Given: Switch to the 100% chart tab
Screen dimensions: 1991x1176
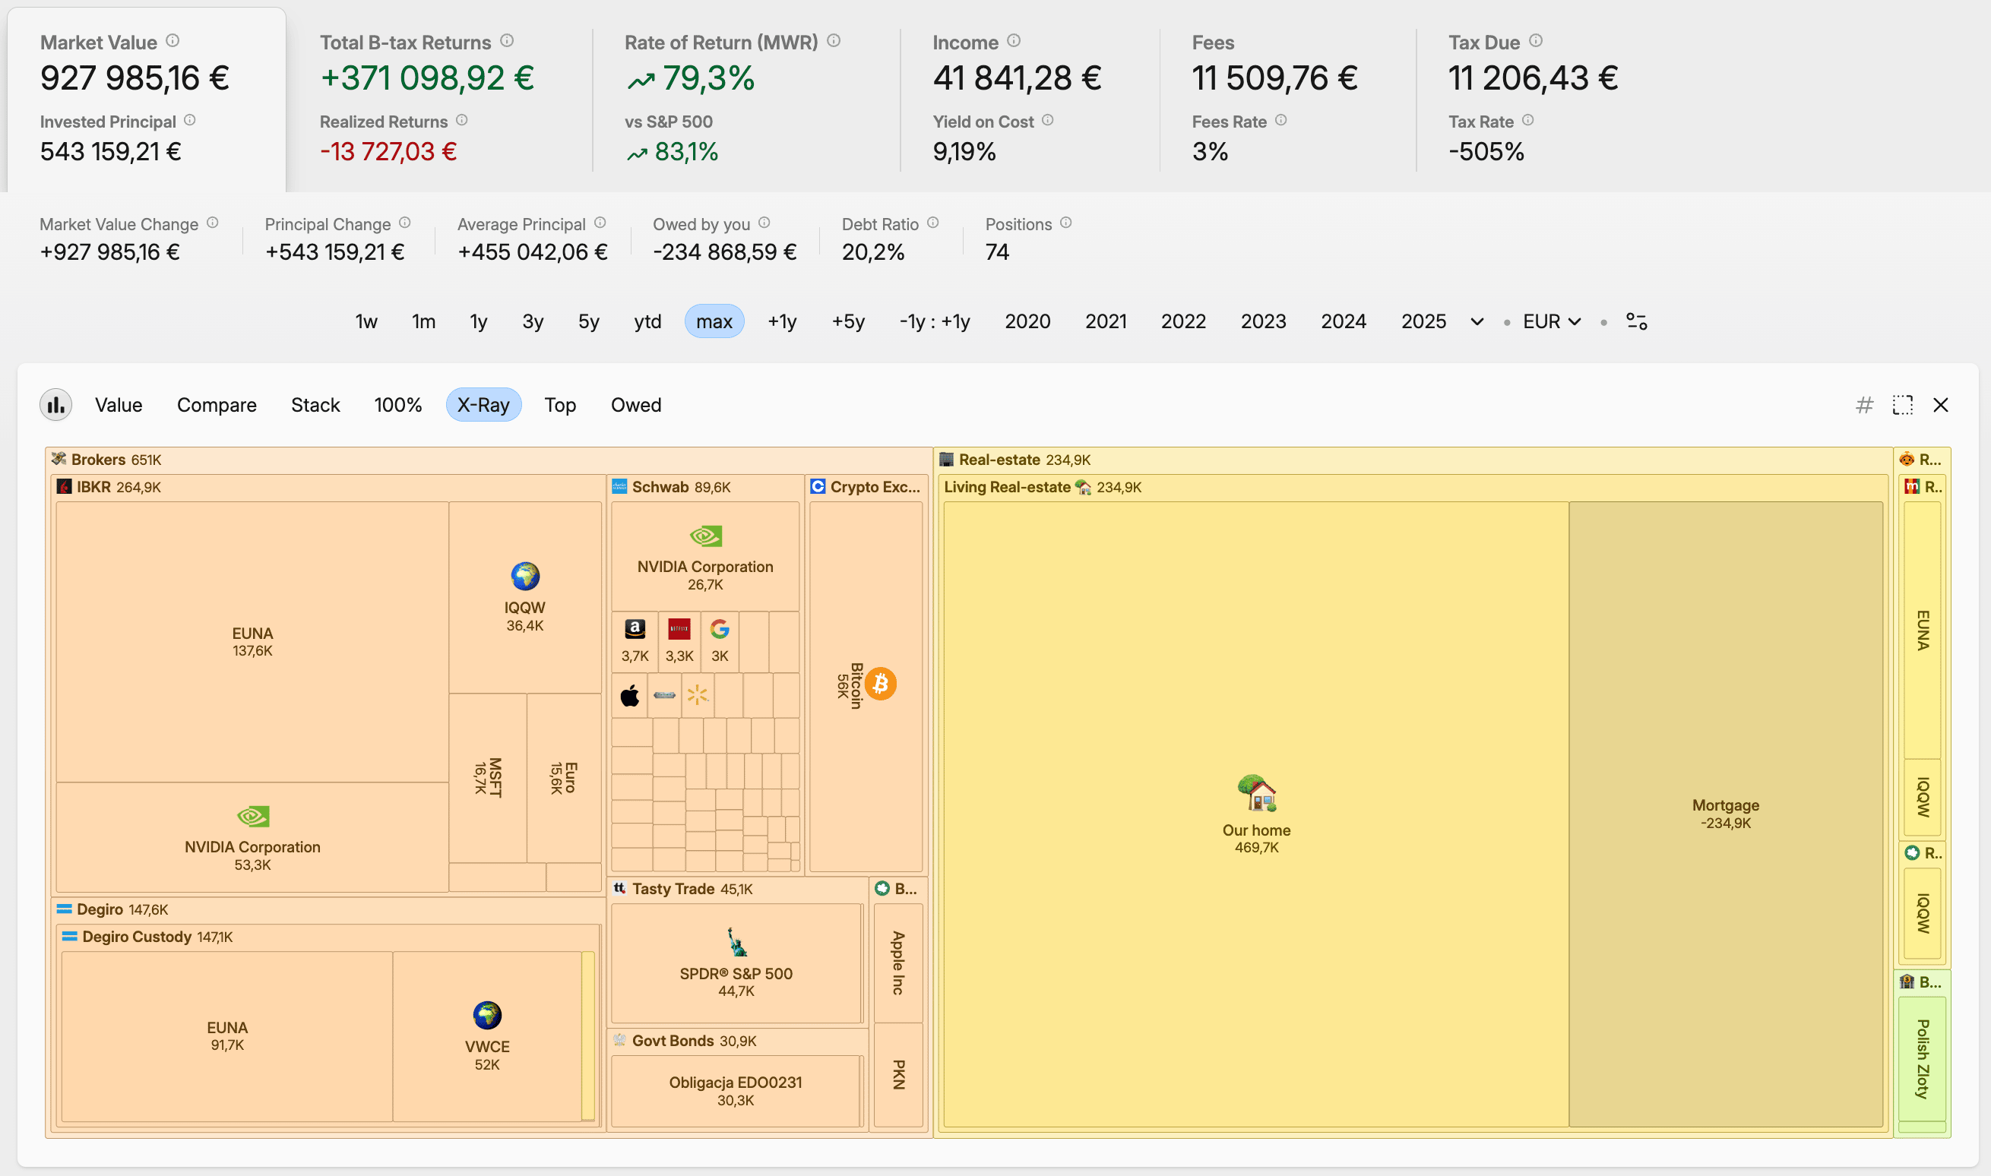Looking at the screenshot, I should [398, 405].
